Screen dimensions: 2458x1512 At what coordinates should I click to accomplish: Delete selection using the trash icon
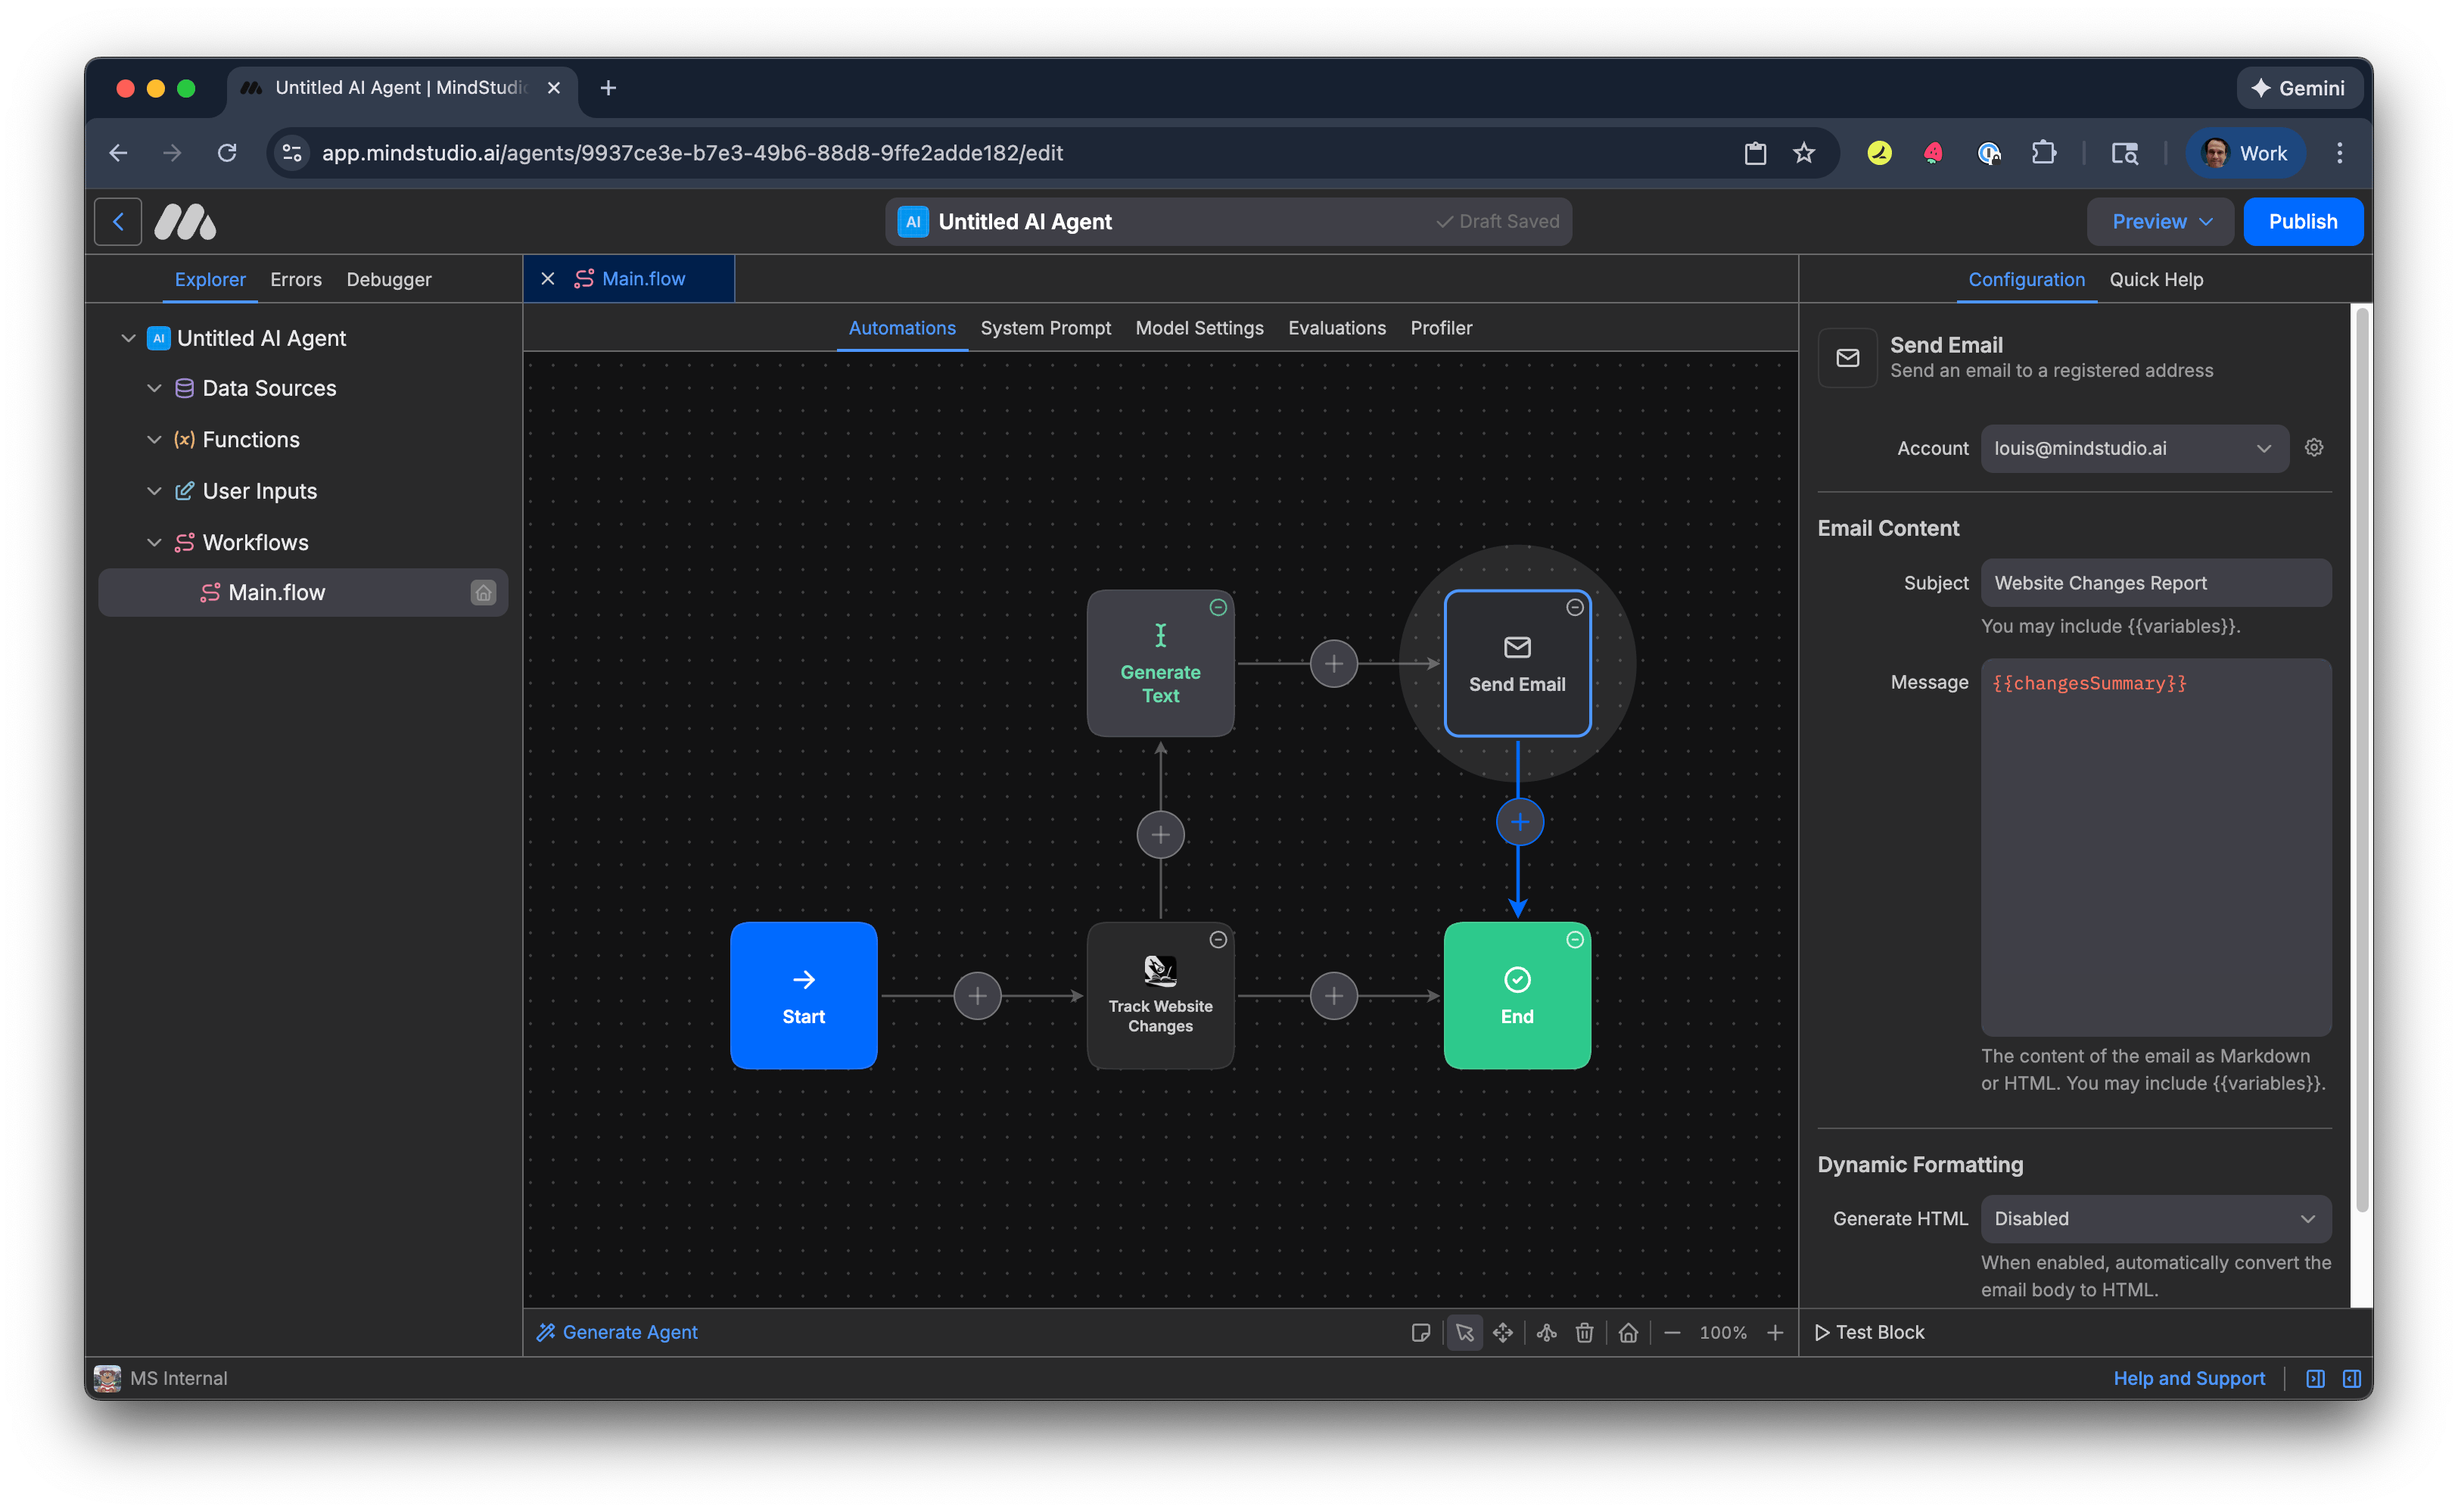[1584, 1332]
